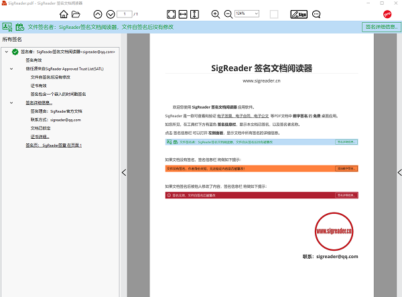Viewport: 402px width, 297px height.
Task: Click the 签名详细信息... button in the info bar
Action: coord(379,27)
